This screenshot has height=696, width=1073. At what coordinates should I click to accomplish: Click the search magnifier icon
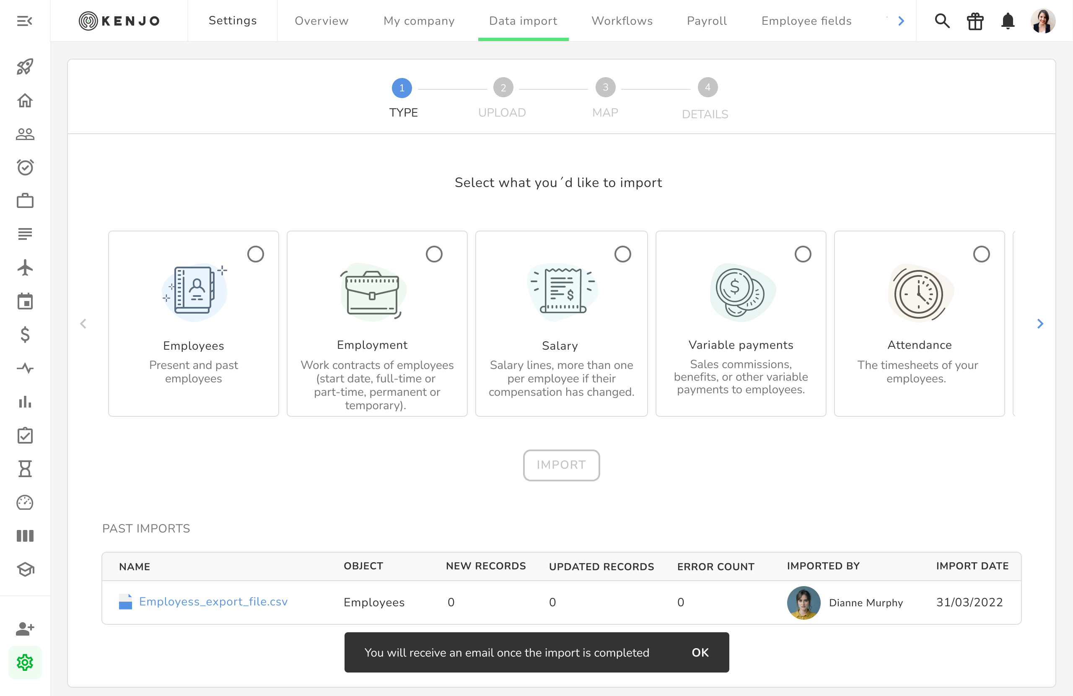click(x=942, y=21)
